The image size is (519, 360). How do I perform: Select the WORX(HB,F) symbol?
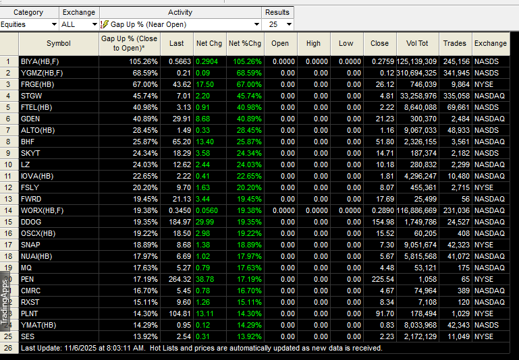42,210
